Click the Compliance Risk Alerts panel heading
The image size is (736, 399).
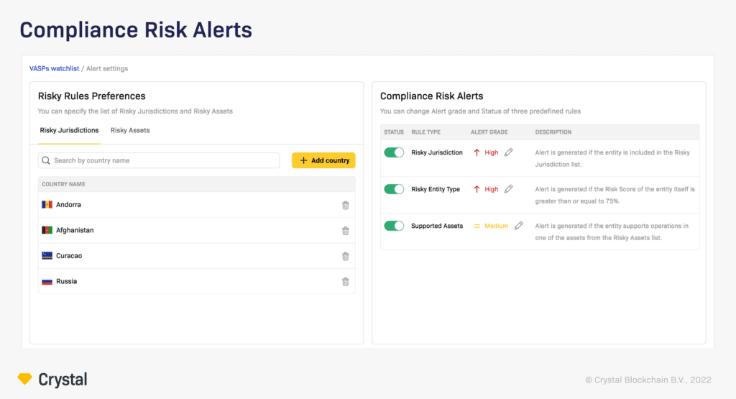pyautogui.click(x=431, y=96)
